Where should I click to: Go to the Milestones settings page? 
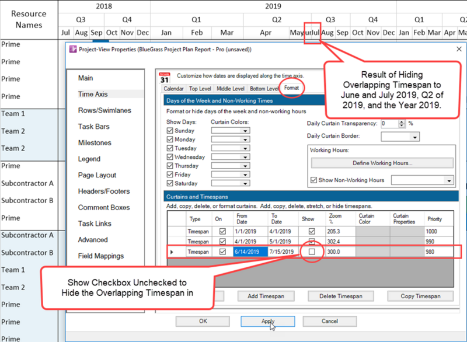[95, 142]
